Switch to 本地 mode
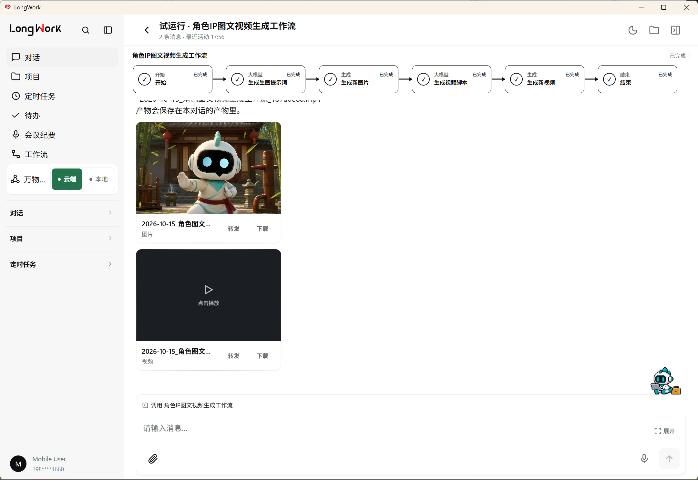This screenshot has width=698, height=480. [98, 179]
